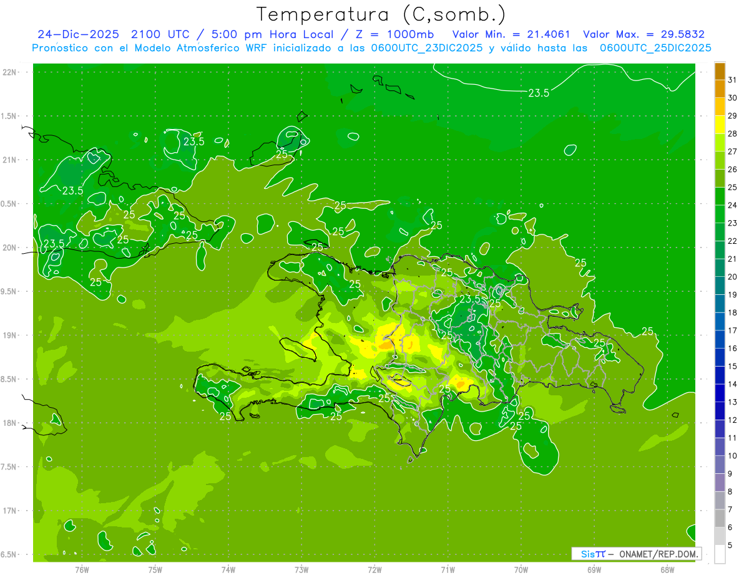Click the "69W" longitude axis label

click(594, 569)
